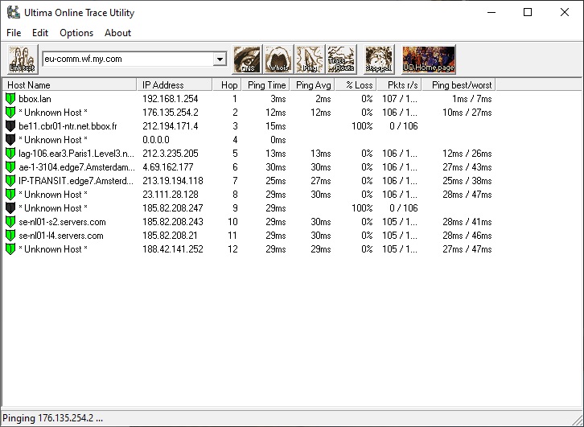Sort by the Host Name column header

pyautogui.click(x=70, y=85)
